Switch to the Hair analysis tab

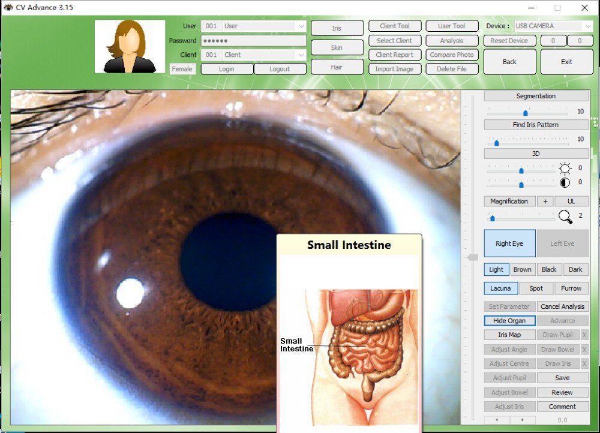pos(337,67)
